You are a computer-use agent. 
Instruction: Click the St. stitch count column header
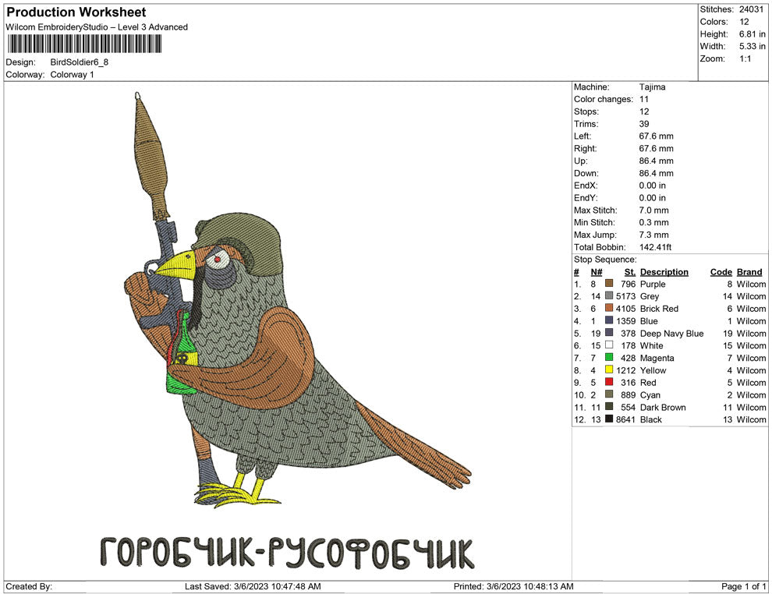(x=629, y=272)
